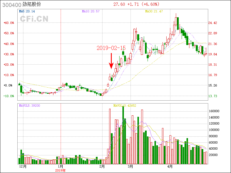Click the stock name 劲拓股份

pyautogui.click(x=32, y=4)
